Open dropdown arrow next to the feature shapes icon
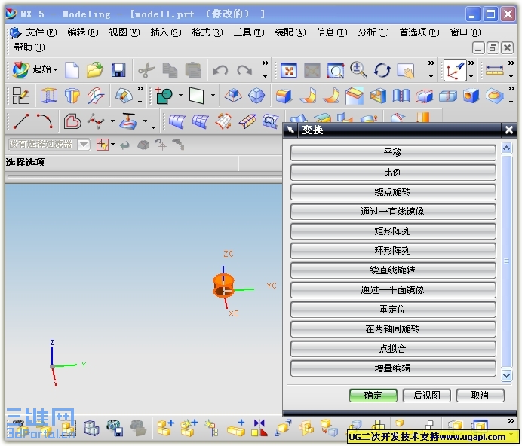Viewport: 522px width, 446px height. 180,96
